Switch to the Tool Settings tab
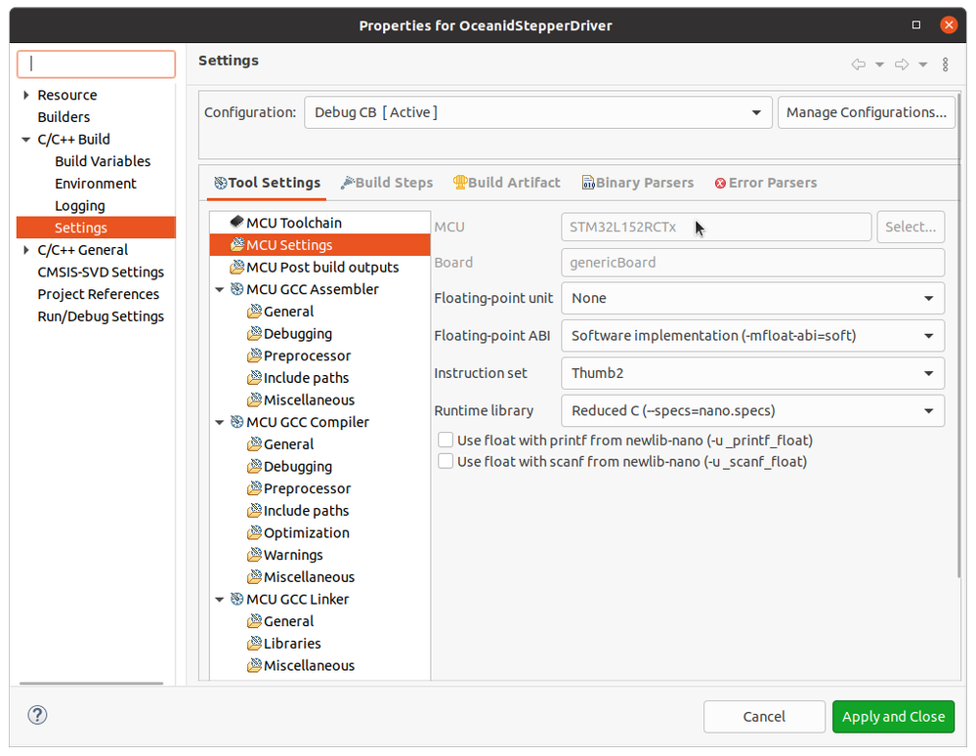The height and width of the screenshot is (756, 976). (x=267, y=183)
